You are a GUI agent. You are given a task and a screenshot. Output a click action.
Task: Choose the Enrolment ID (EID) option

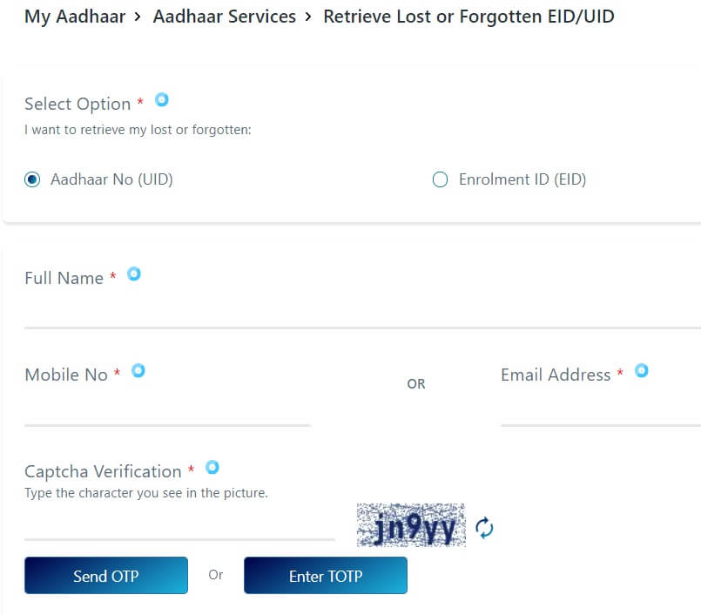[441, 180]
